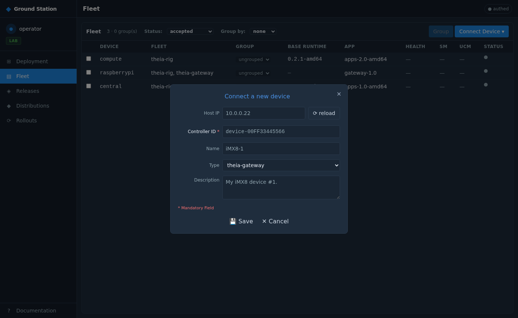Image resolution: width=518 pixels, height=318 pixels.
Task: Open the Status filter dropdown
Action: 190,31
